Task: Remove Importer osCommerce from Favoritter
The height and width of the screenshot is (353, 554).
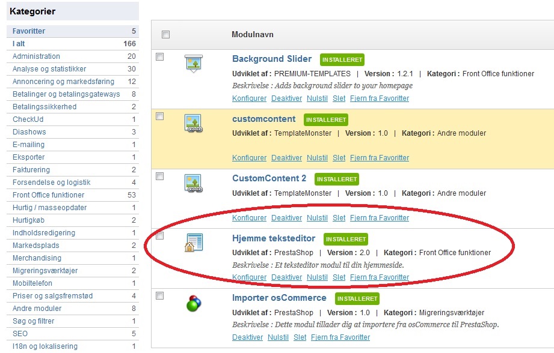Action: (340, 337)
